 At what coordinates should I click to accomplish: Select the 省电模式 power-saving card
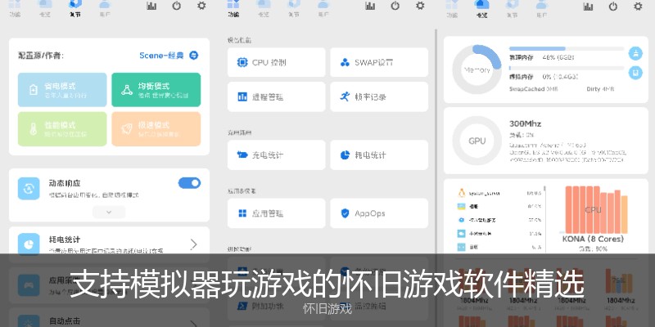point(62,90)
